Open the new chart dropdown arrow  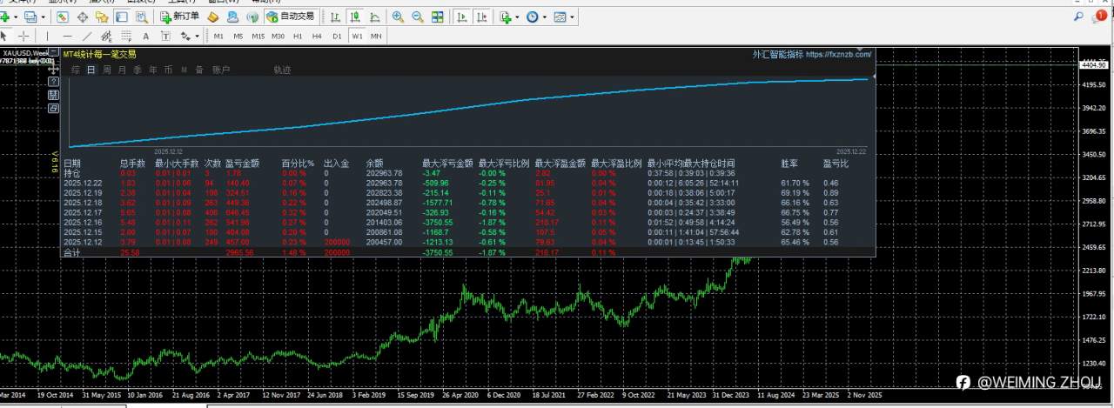click(16, 17)
